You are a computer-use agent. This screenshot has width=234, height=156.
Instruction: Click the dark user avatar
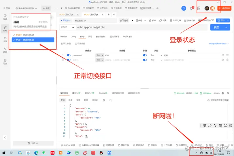coord(207,8)
